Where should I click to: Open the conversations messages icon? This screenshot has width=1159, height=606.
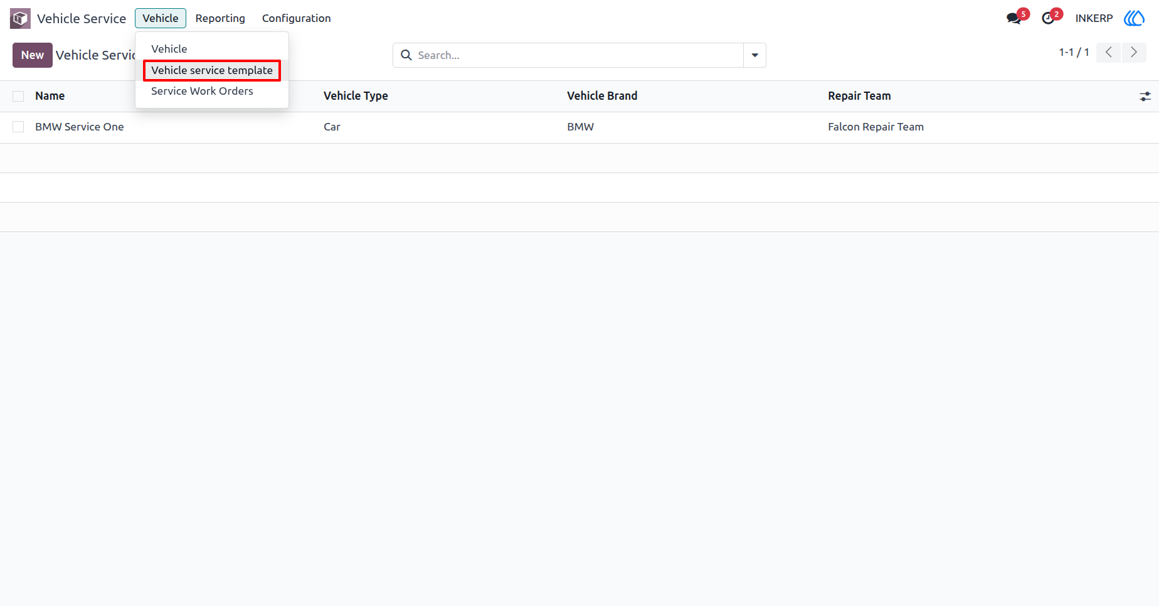click(1013, 18)
